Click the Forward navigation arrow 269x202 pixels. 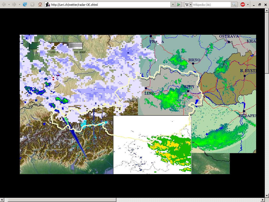[14, 4]
